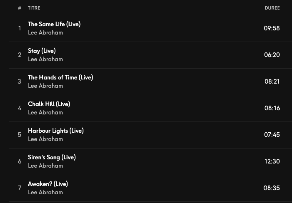Click the Chalk Hill (Live) track title
Screen dimensions: 292x203
pyautogui.click(x=49, y=104)
